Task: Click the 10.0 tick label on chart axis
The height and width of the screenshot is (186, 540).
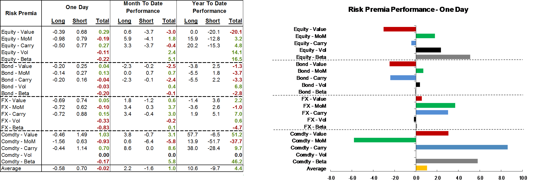Action: coord(523,178)
